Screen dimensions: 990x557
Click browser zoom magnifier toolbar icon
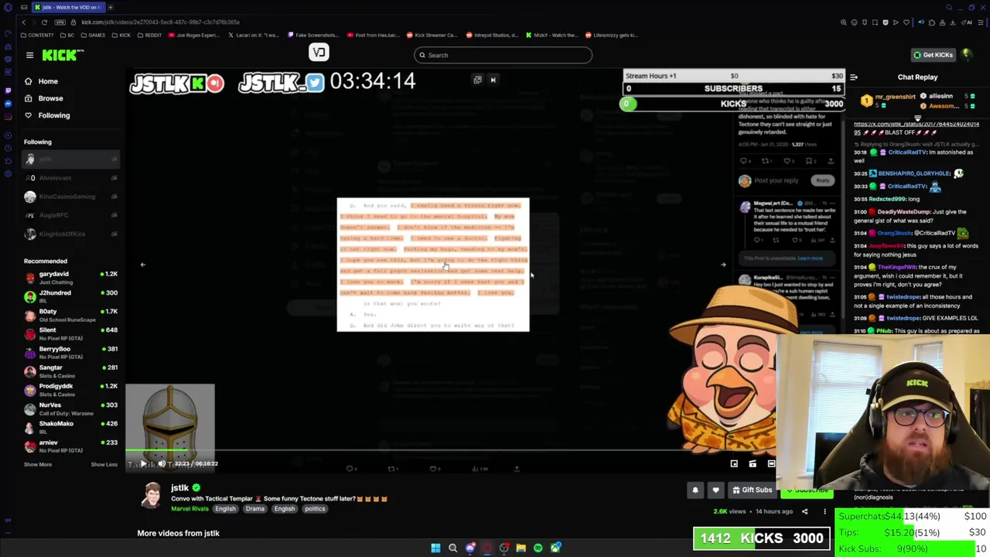point(844,22)
